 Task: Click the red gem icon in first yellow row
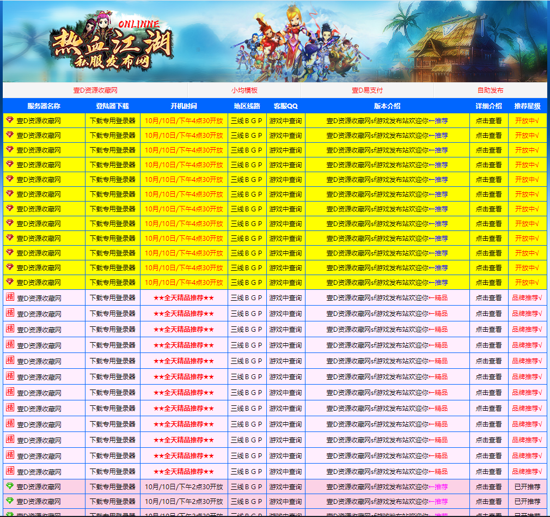(10, 120)
